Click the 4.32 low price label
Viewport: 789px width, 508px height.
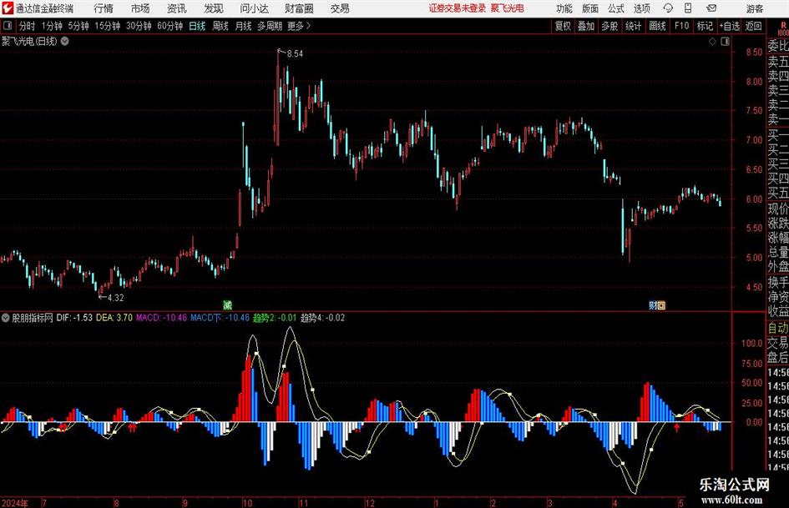click(116, 298)
